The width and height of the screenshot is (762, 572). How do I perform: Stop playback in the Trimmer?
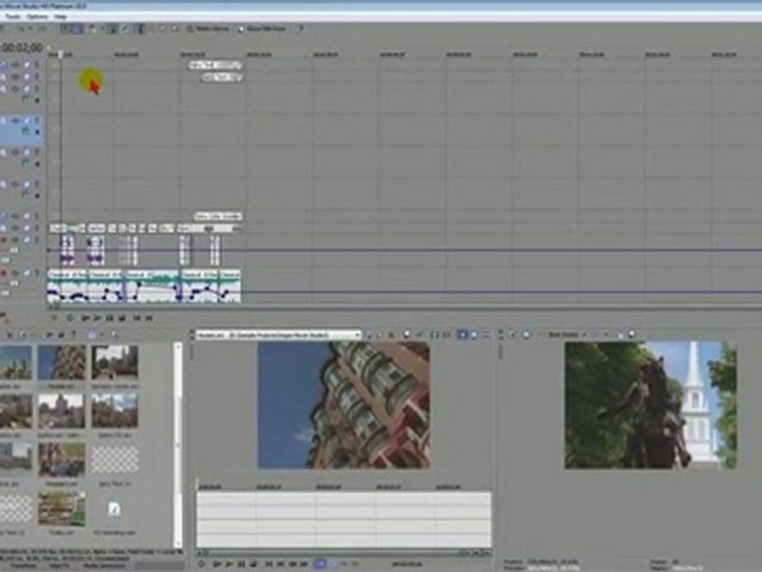point(253,564)
